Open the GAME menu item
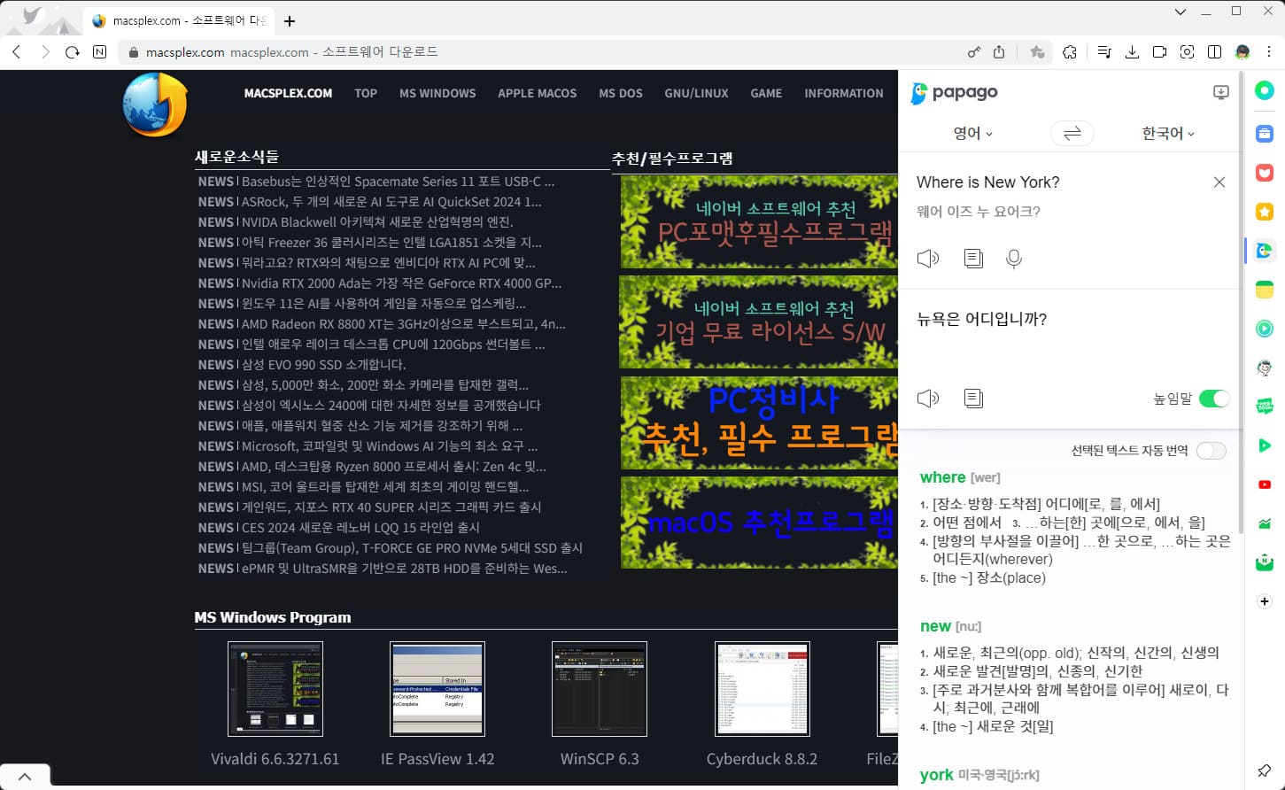1285x790 pixels. 766,93
